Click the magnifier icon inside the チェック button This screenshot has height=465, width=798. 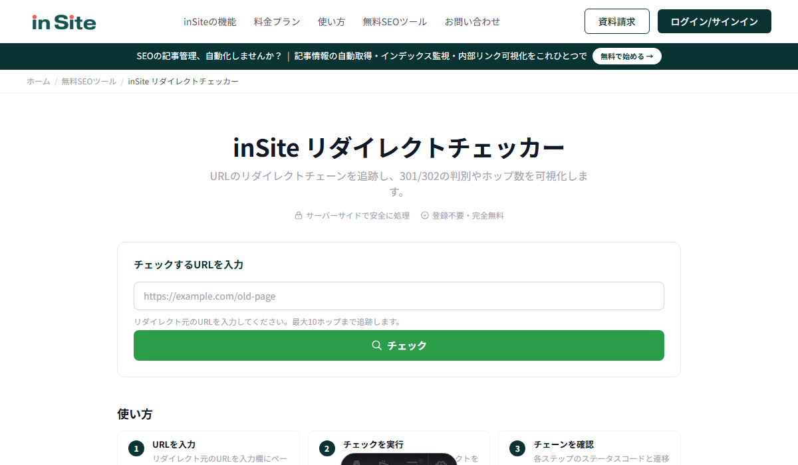coord(376,345)
